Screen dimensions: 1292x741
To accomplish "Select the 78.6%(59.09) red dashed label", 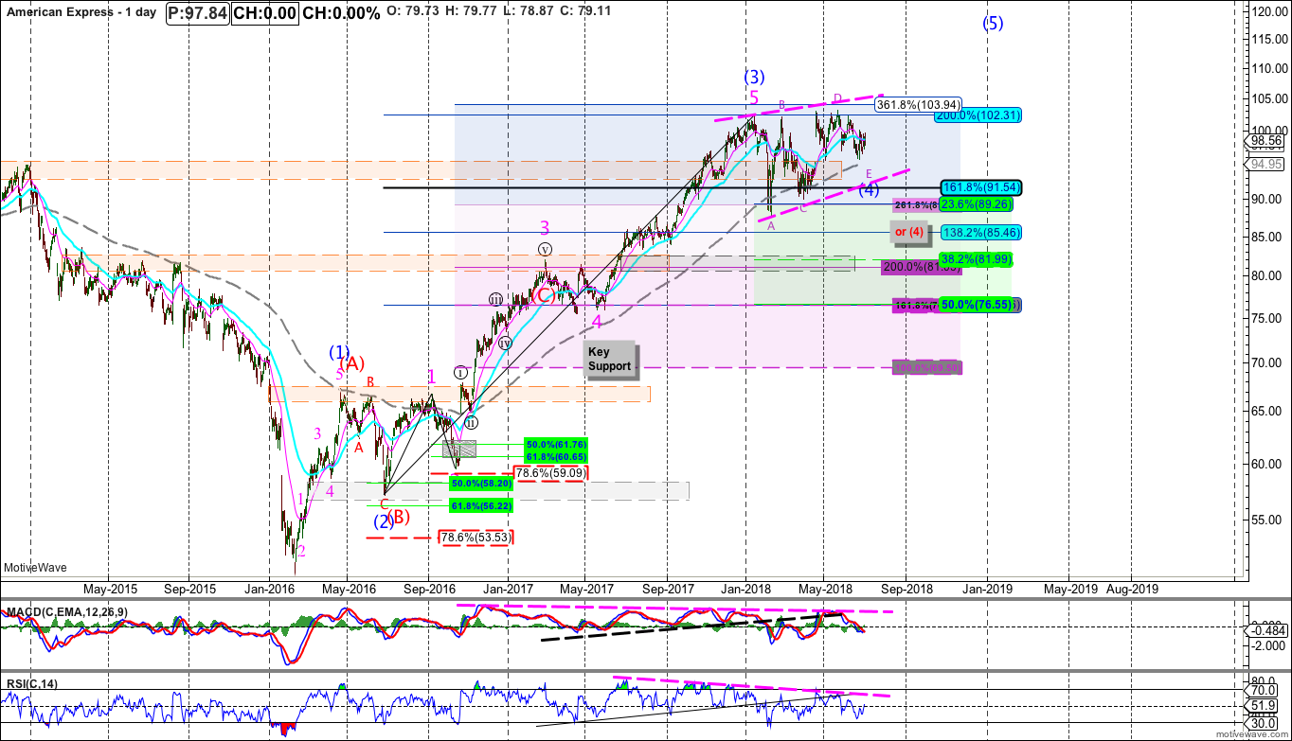I will pyautogui.click(x=549, y=472).
